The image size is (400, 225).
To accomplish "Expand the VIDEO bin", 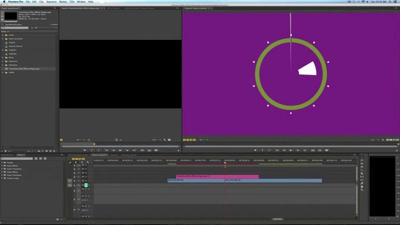I will click(x=2, y=72).
